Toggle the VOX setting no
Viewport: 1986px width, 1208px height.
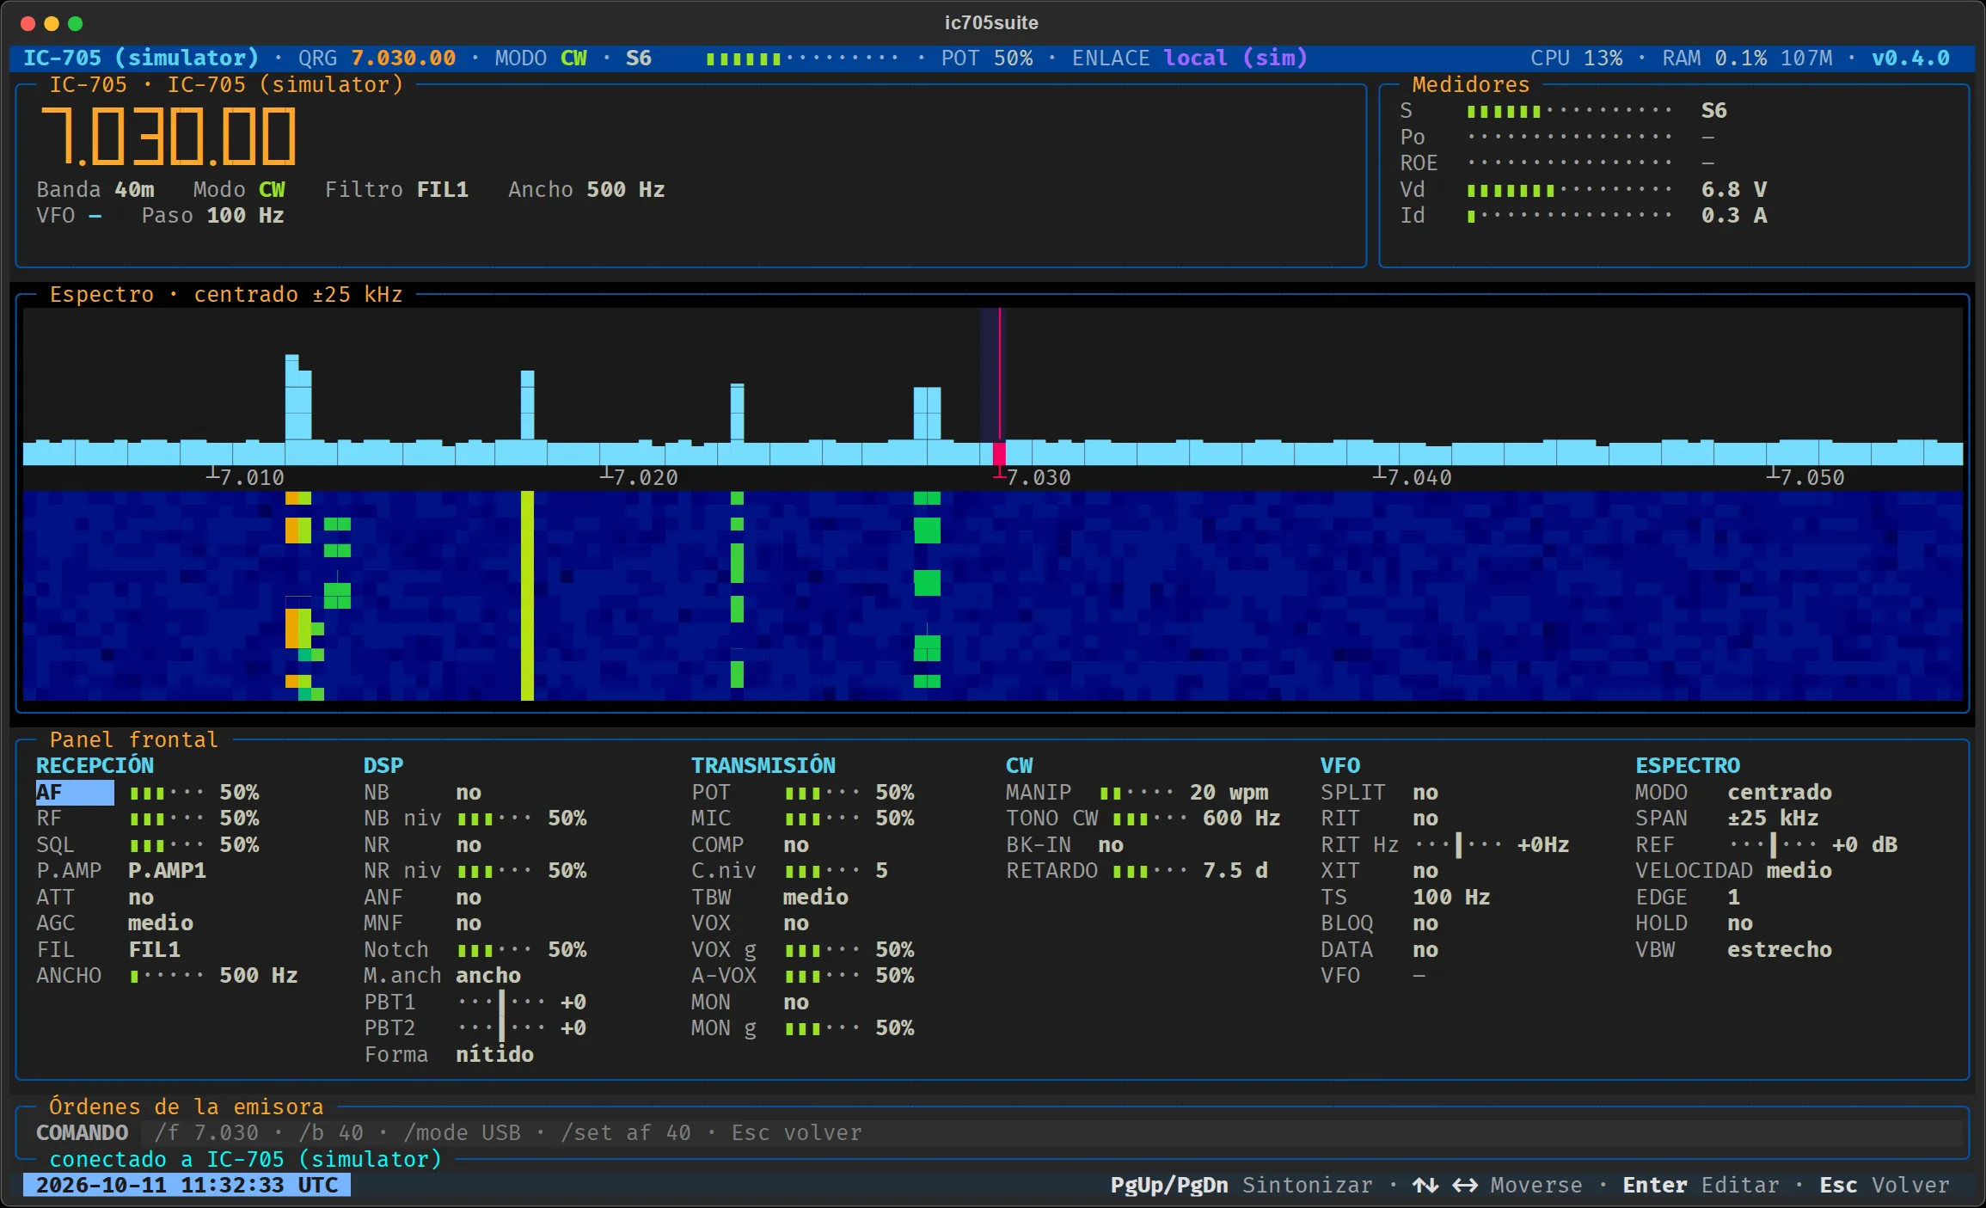coord(796,923)
